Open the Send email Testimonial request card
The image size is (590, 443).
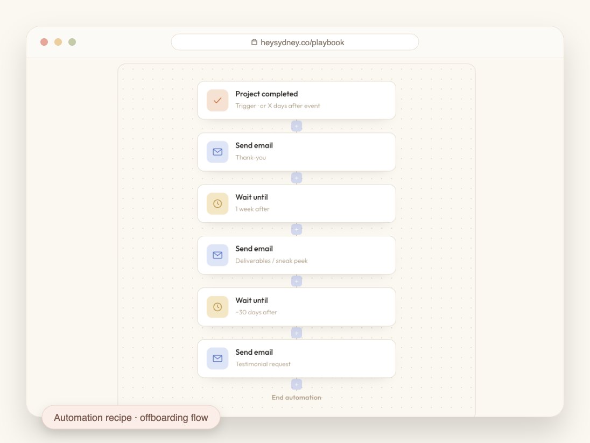(297, 358)
